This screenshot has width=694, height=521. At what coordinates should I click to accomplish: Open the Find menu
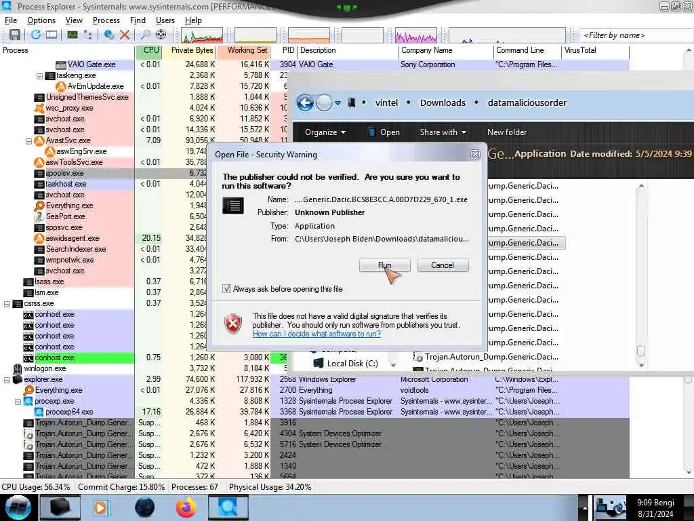[x=138, y=20]
